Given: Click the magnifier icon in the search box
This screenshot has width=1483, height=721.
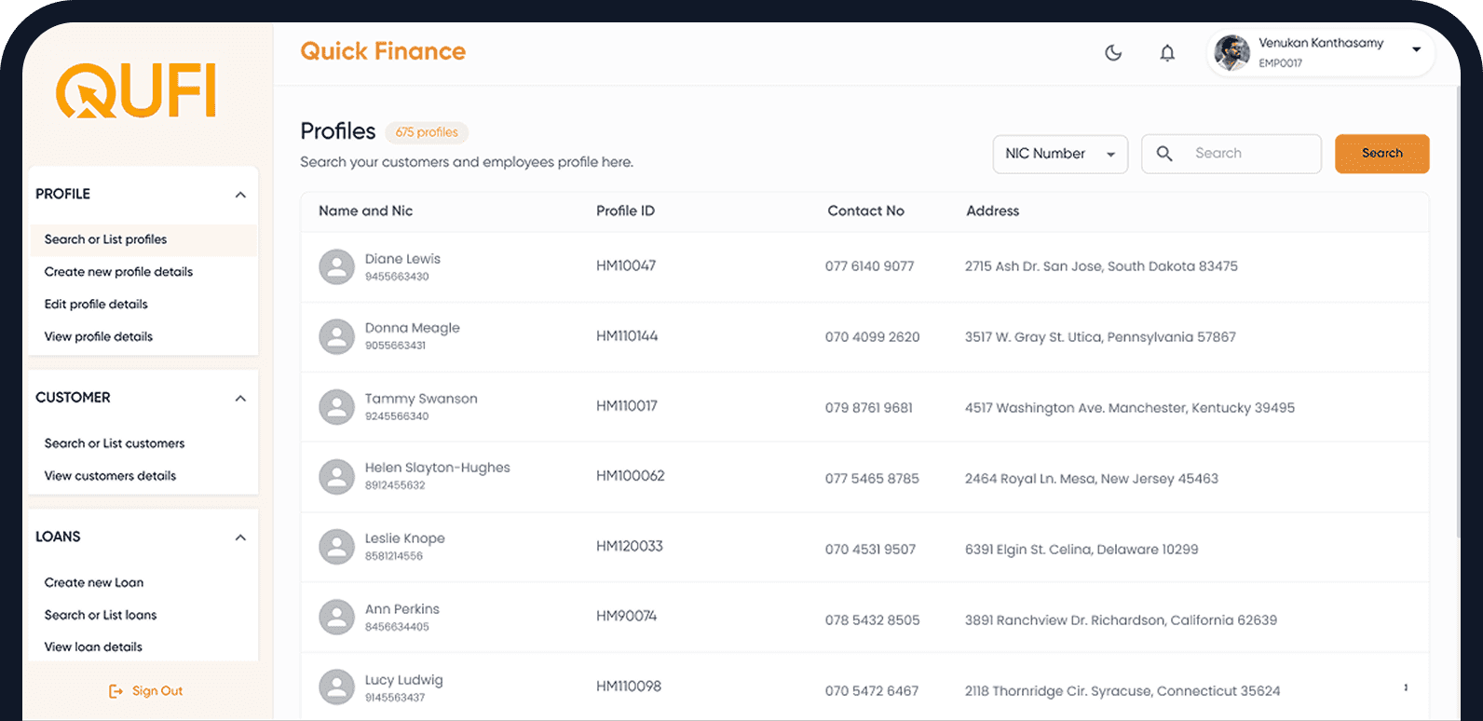Looking at the screenshot, I should pos(1164,154).
